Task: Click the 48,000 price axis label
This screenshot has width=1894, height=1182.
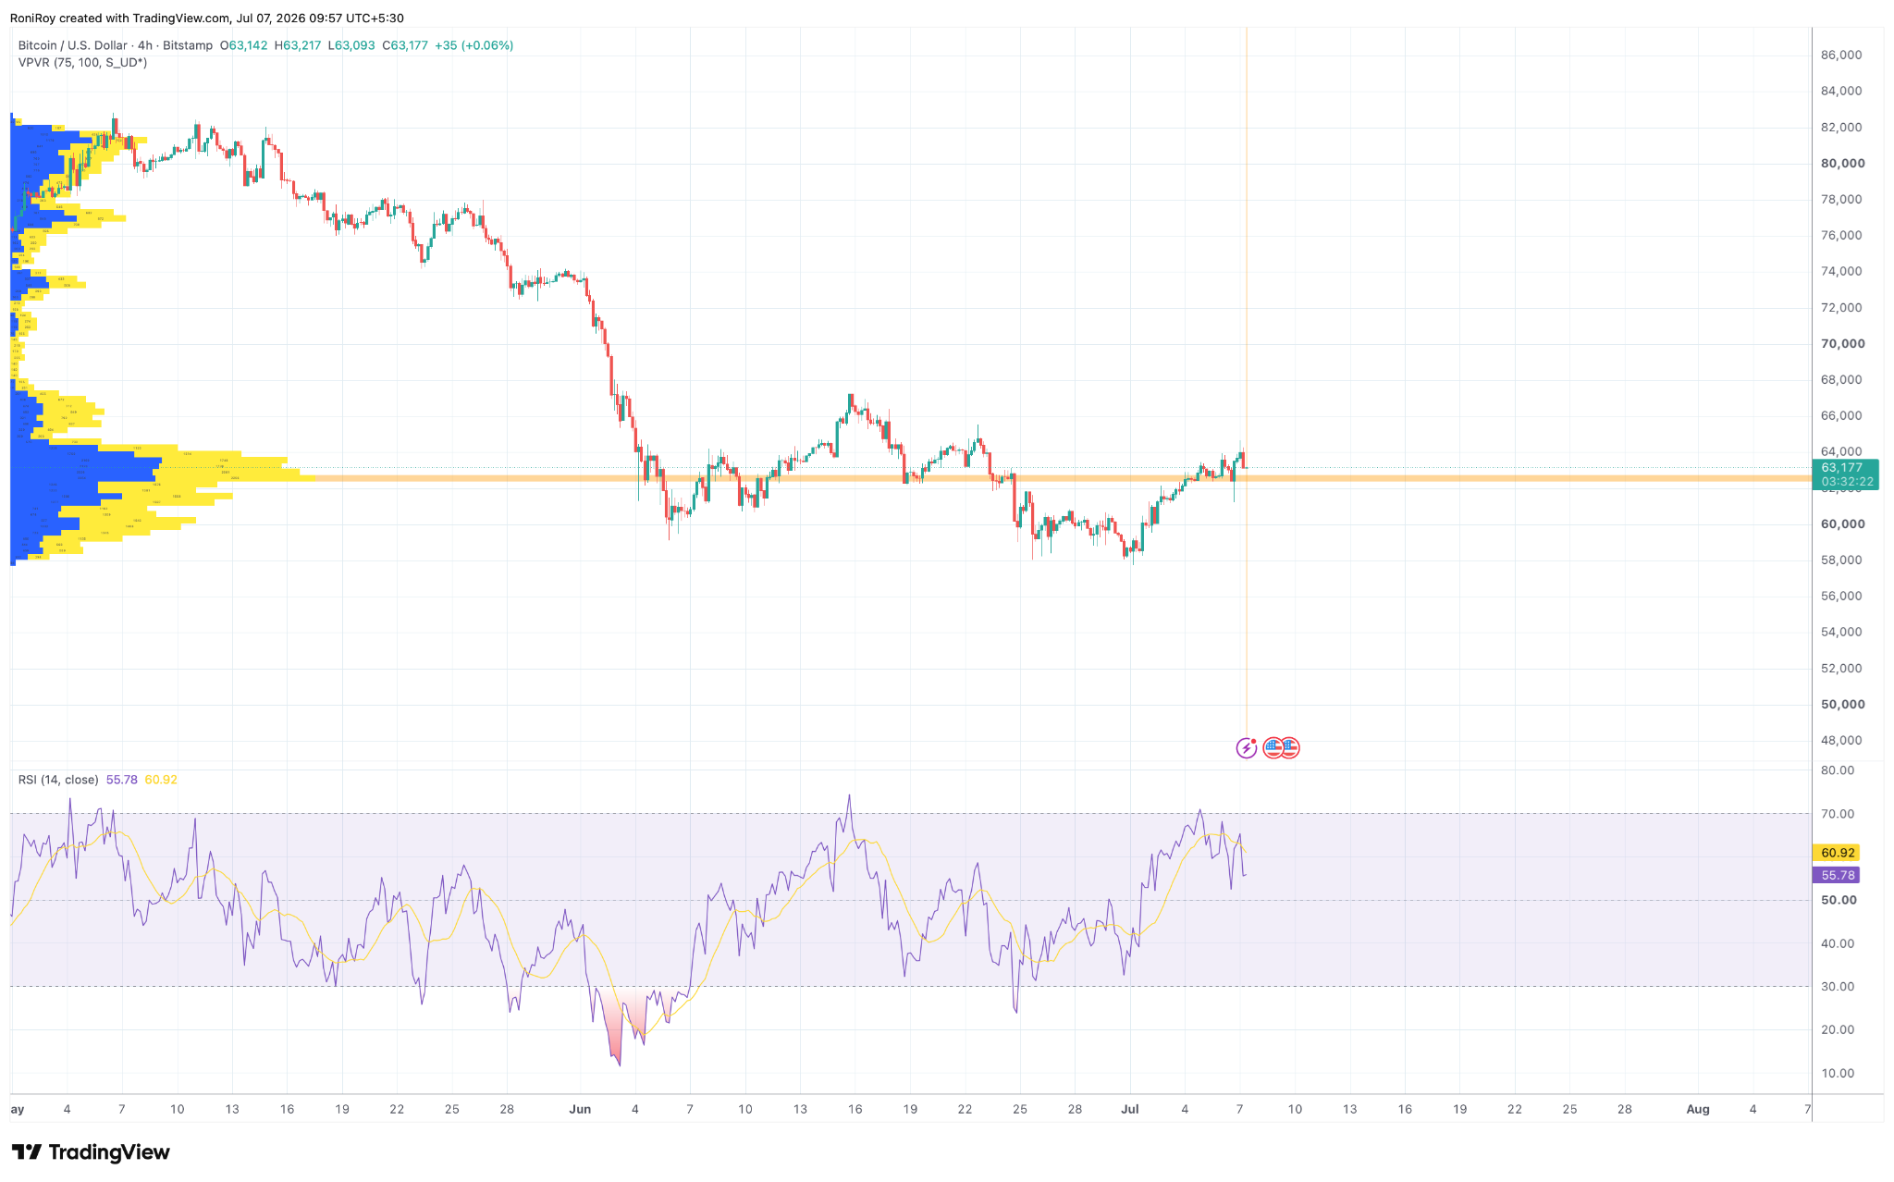Action: click(1841, 741)
